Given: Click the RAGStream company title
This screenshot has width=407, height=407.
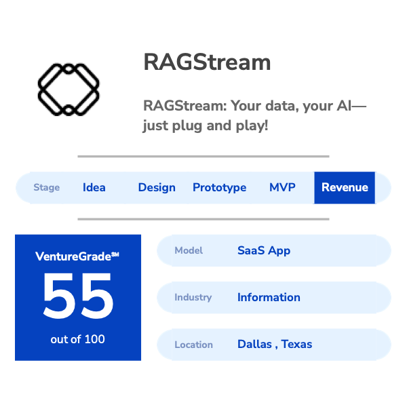Looking at the screenshot, I should [x=207, y=62].
